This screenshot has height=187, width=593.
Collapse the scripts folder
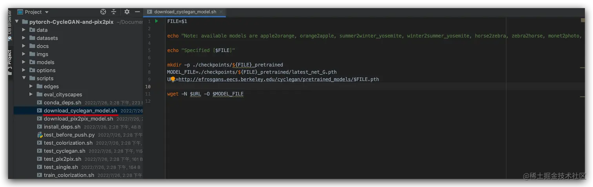[24, 78]
